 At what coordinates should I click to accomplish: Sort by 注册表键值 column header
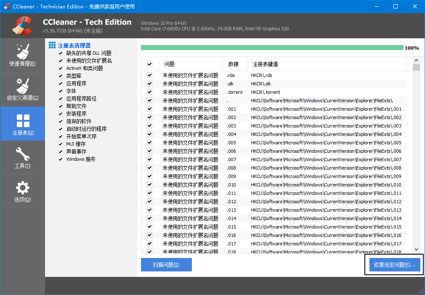(265, 64)
